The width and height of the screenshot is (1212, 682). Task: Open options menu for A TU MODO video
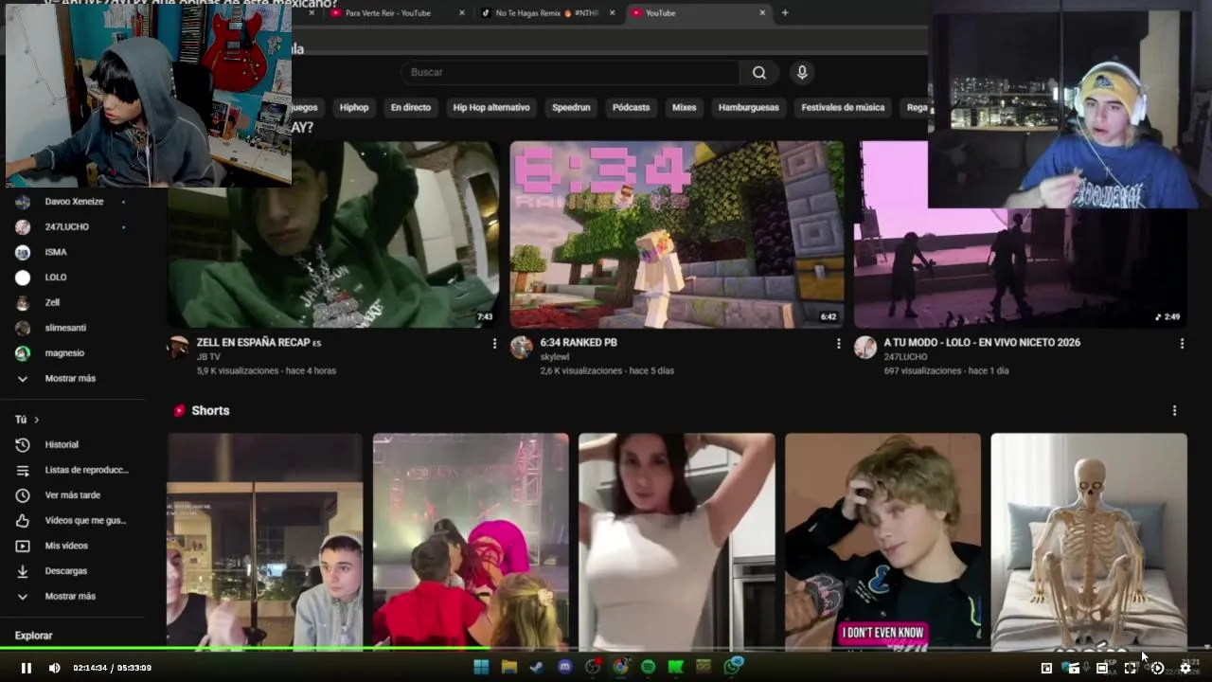1182,344
